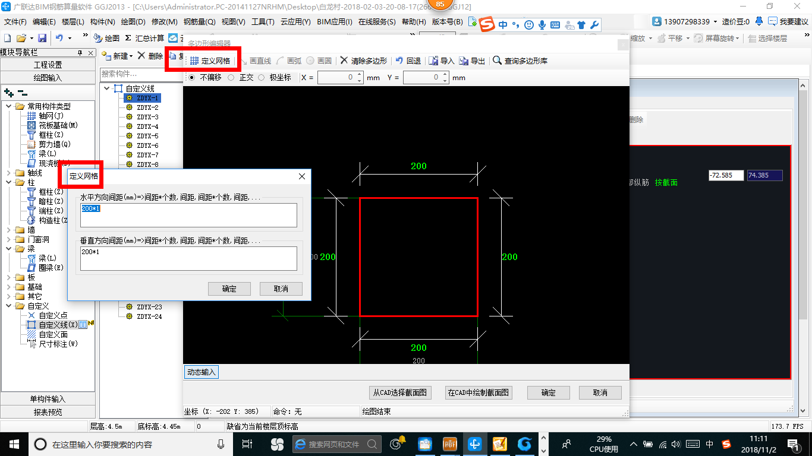Click the 定义网格 grid tool in polygon editor
This screenshot has width=812, height=456.
click(x=210, y=61)
